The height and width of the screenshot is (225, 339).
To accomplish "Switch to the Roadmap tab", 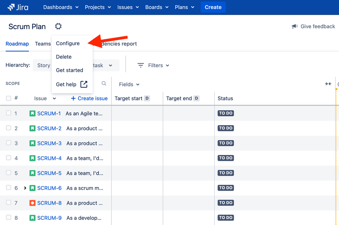I will [x=17, y=44].
